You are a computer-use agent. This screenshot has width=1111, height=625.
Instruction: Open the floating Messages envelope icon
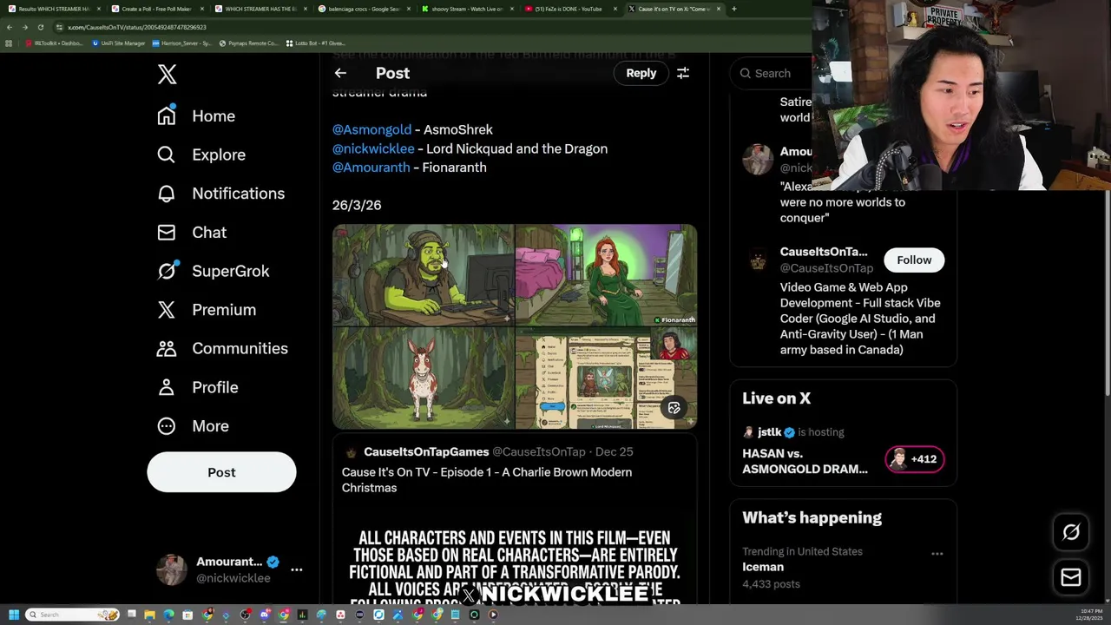[1071, 577]
